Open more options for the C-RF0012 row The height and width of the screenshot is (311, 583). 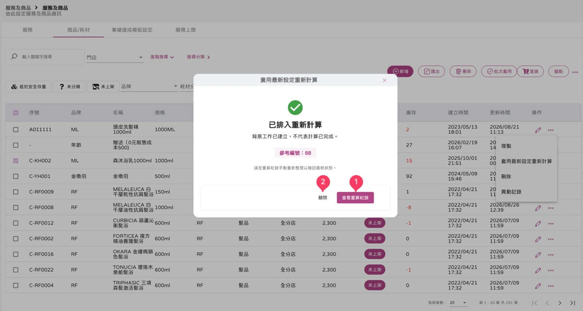550,224
